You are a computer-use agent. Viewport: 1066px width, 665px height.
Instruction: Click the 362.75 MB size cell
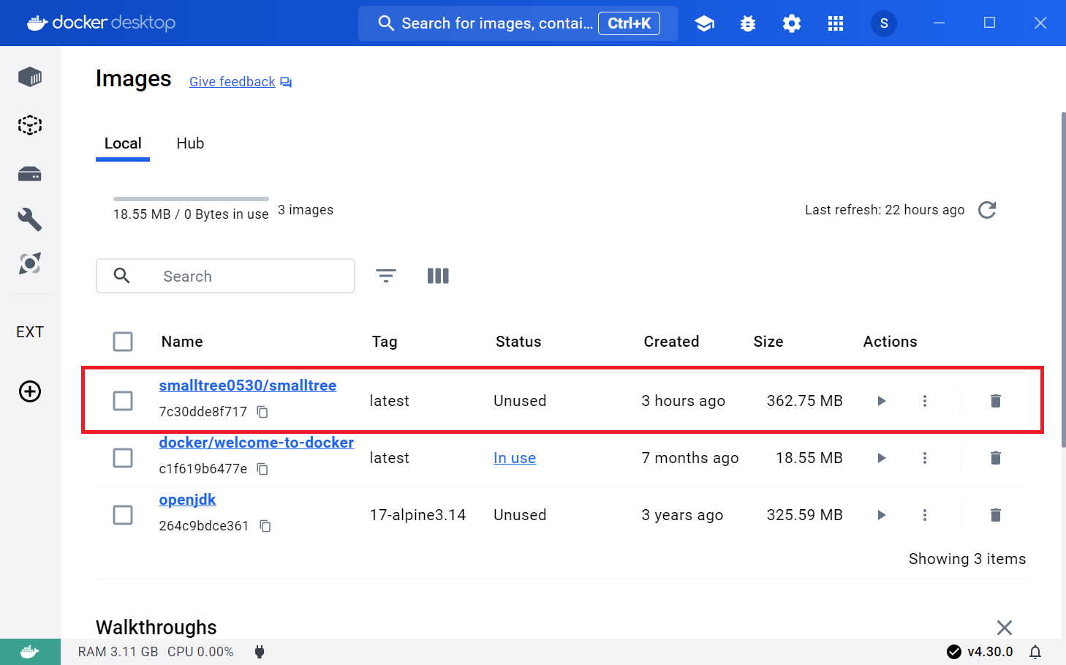click(x=804, y=401)
